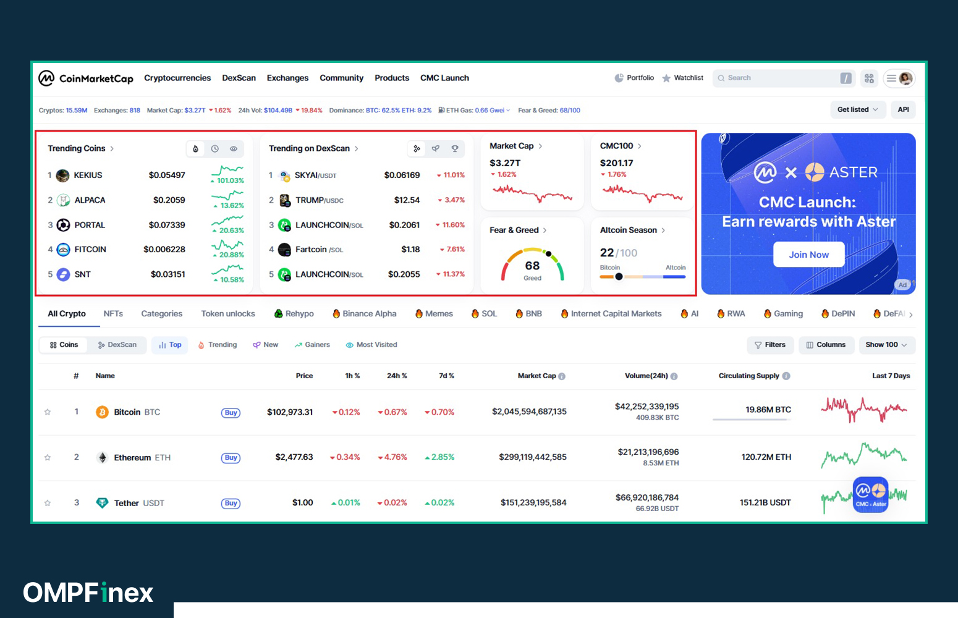
Task: Click the Fear & Greed gauge
Action: click(532, 265)
